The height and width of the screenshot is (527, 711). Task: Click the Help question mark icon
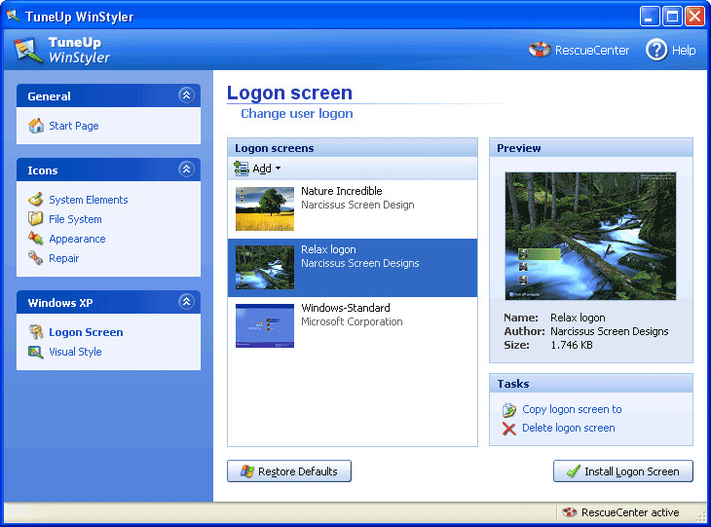point(656,50)
